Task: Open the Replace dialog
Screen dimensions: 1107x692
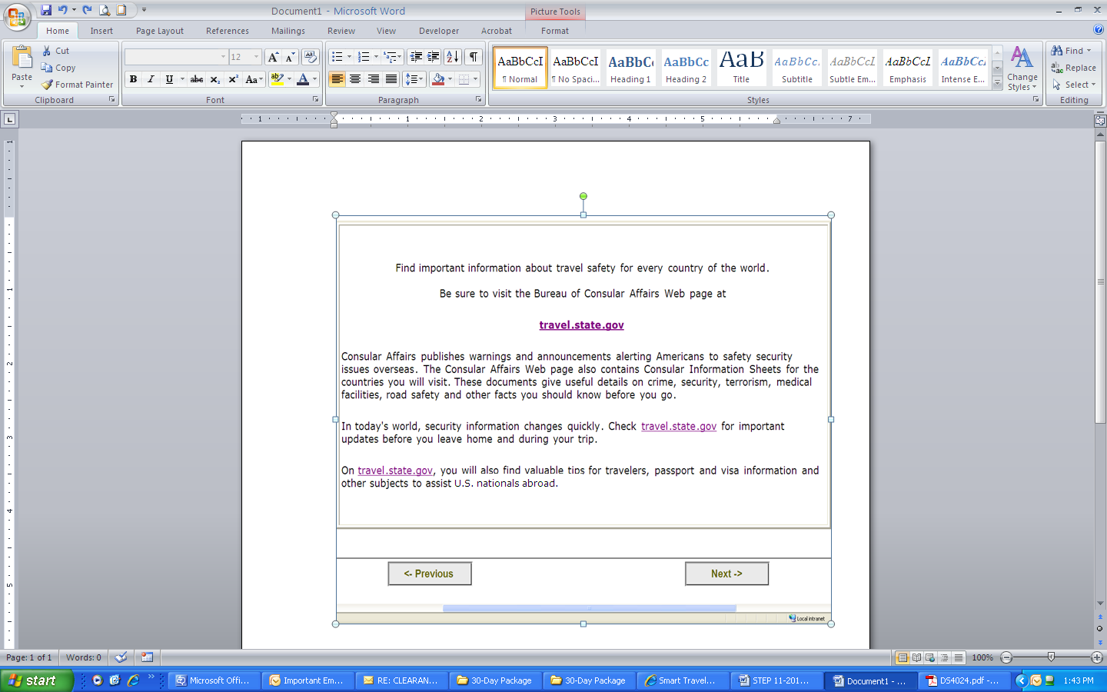Action: click(x=1074, y=68)
